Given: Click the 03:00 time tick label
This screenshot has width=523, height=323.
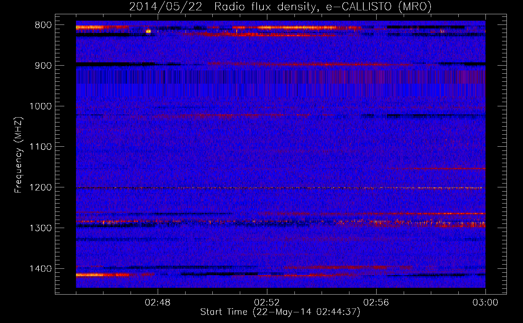Looking at the screenshot, I should 485,303.
